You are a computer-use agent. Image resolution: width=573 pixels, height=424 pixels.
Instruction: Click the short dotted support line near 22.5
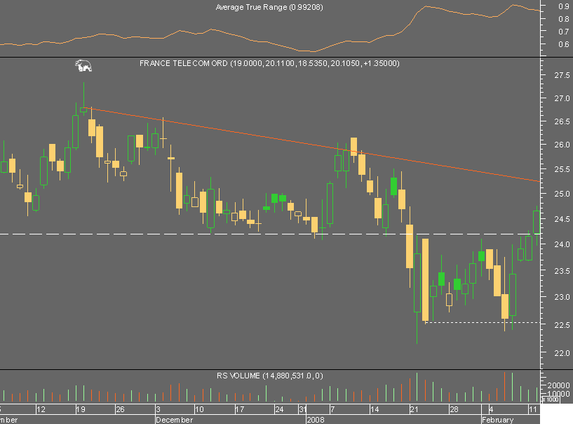tap(482, 323)
